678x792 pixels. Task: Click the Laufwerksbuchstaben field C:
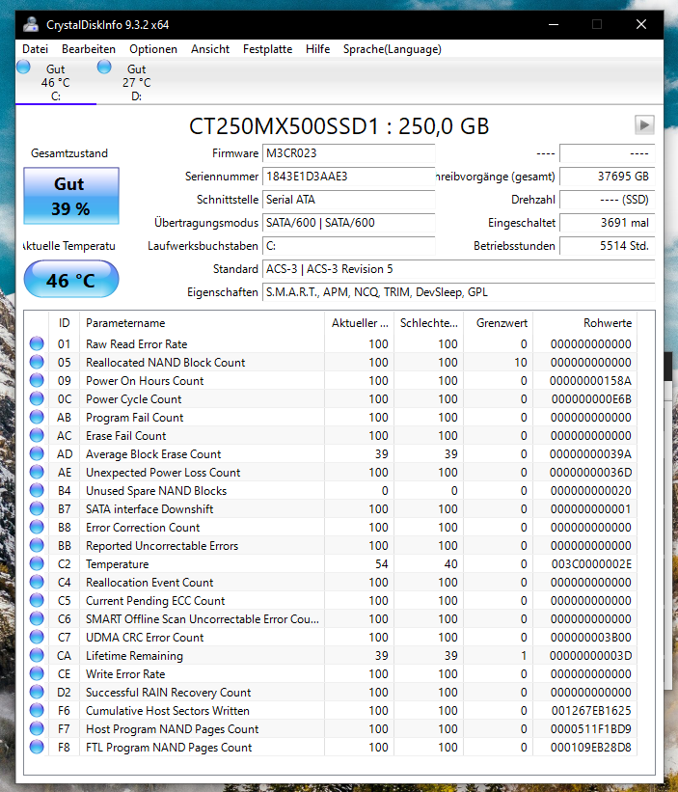[348, 246]
